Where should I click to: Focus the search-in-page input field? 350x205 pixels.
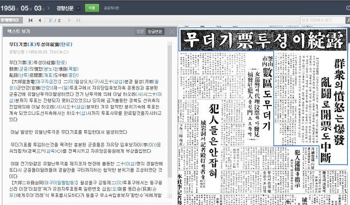[323, 20]
